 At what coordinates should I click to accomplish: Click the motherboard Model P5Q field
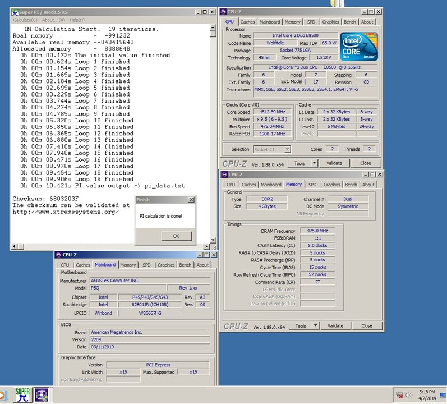click(128, 288)
